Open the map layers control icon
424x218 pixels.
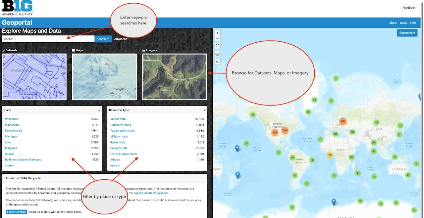coord(217,54)
